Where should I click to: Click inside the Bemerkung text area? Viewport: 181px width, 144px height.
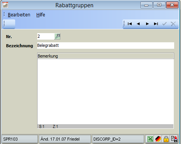(105, 91)
